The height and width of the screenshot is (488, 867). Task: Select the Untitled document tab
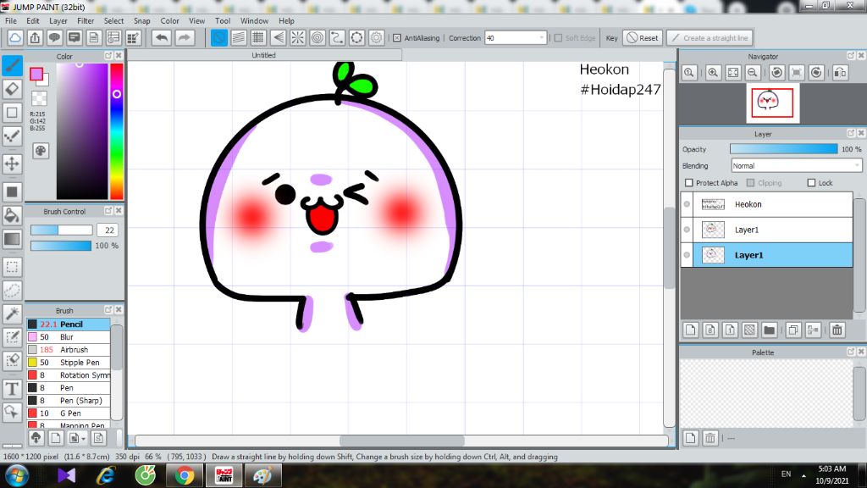264,55
